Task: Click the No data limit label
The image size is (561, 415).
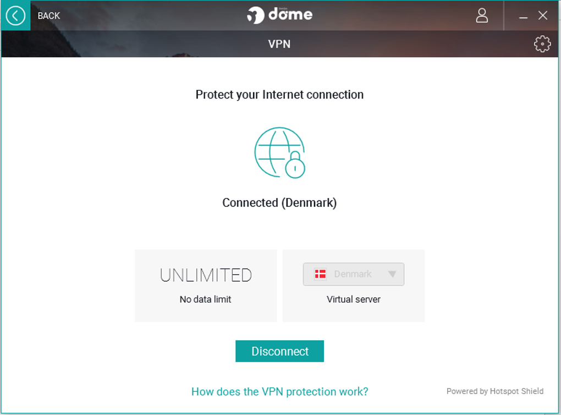Action: (206, 299)
